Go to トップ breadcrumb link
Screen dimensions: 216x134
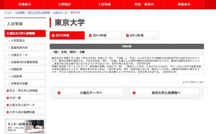point(8,13)
